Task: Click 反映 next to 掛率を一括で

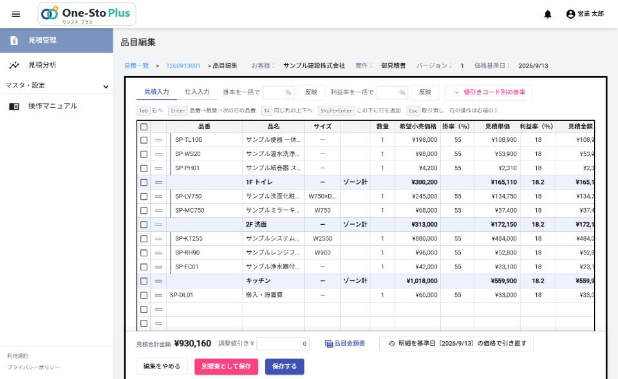Action: tap(311, 93)
